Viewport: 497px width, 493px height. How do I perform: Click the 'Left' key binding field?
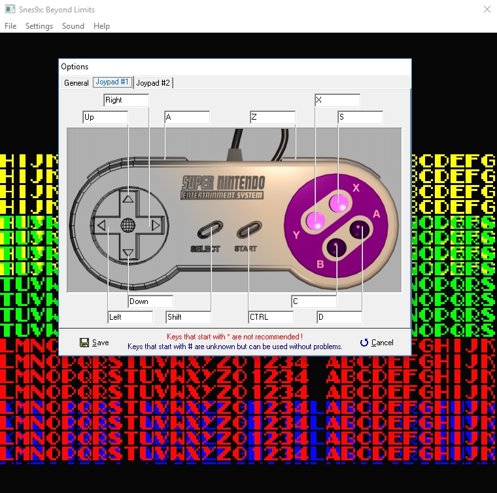(130, 317)
